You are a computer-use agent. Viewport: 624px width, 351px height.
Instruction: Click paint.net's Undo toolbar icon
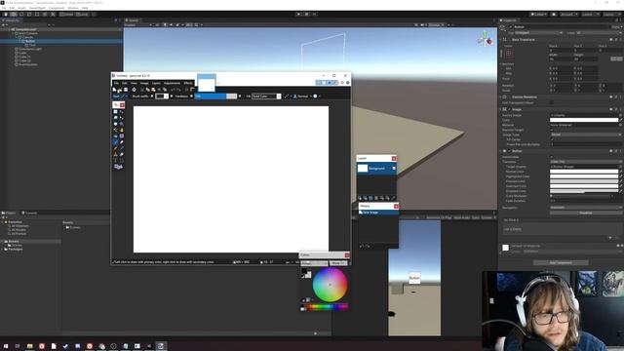click(x=173, y=90)
